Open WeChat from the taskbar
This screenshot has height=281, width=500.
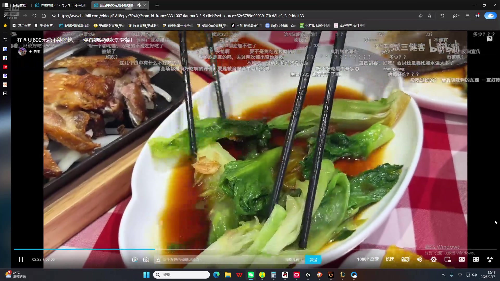coord(251,275)
